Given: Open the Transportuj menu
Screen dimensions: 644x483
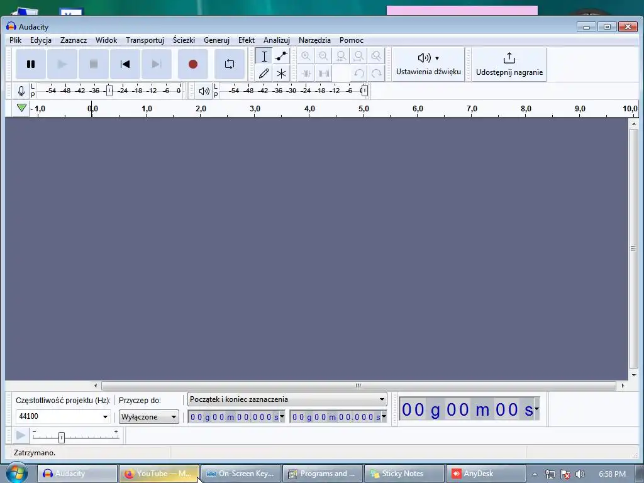Looking at the screenshot, I should pyautogui.click(x=145, y=40).
